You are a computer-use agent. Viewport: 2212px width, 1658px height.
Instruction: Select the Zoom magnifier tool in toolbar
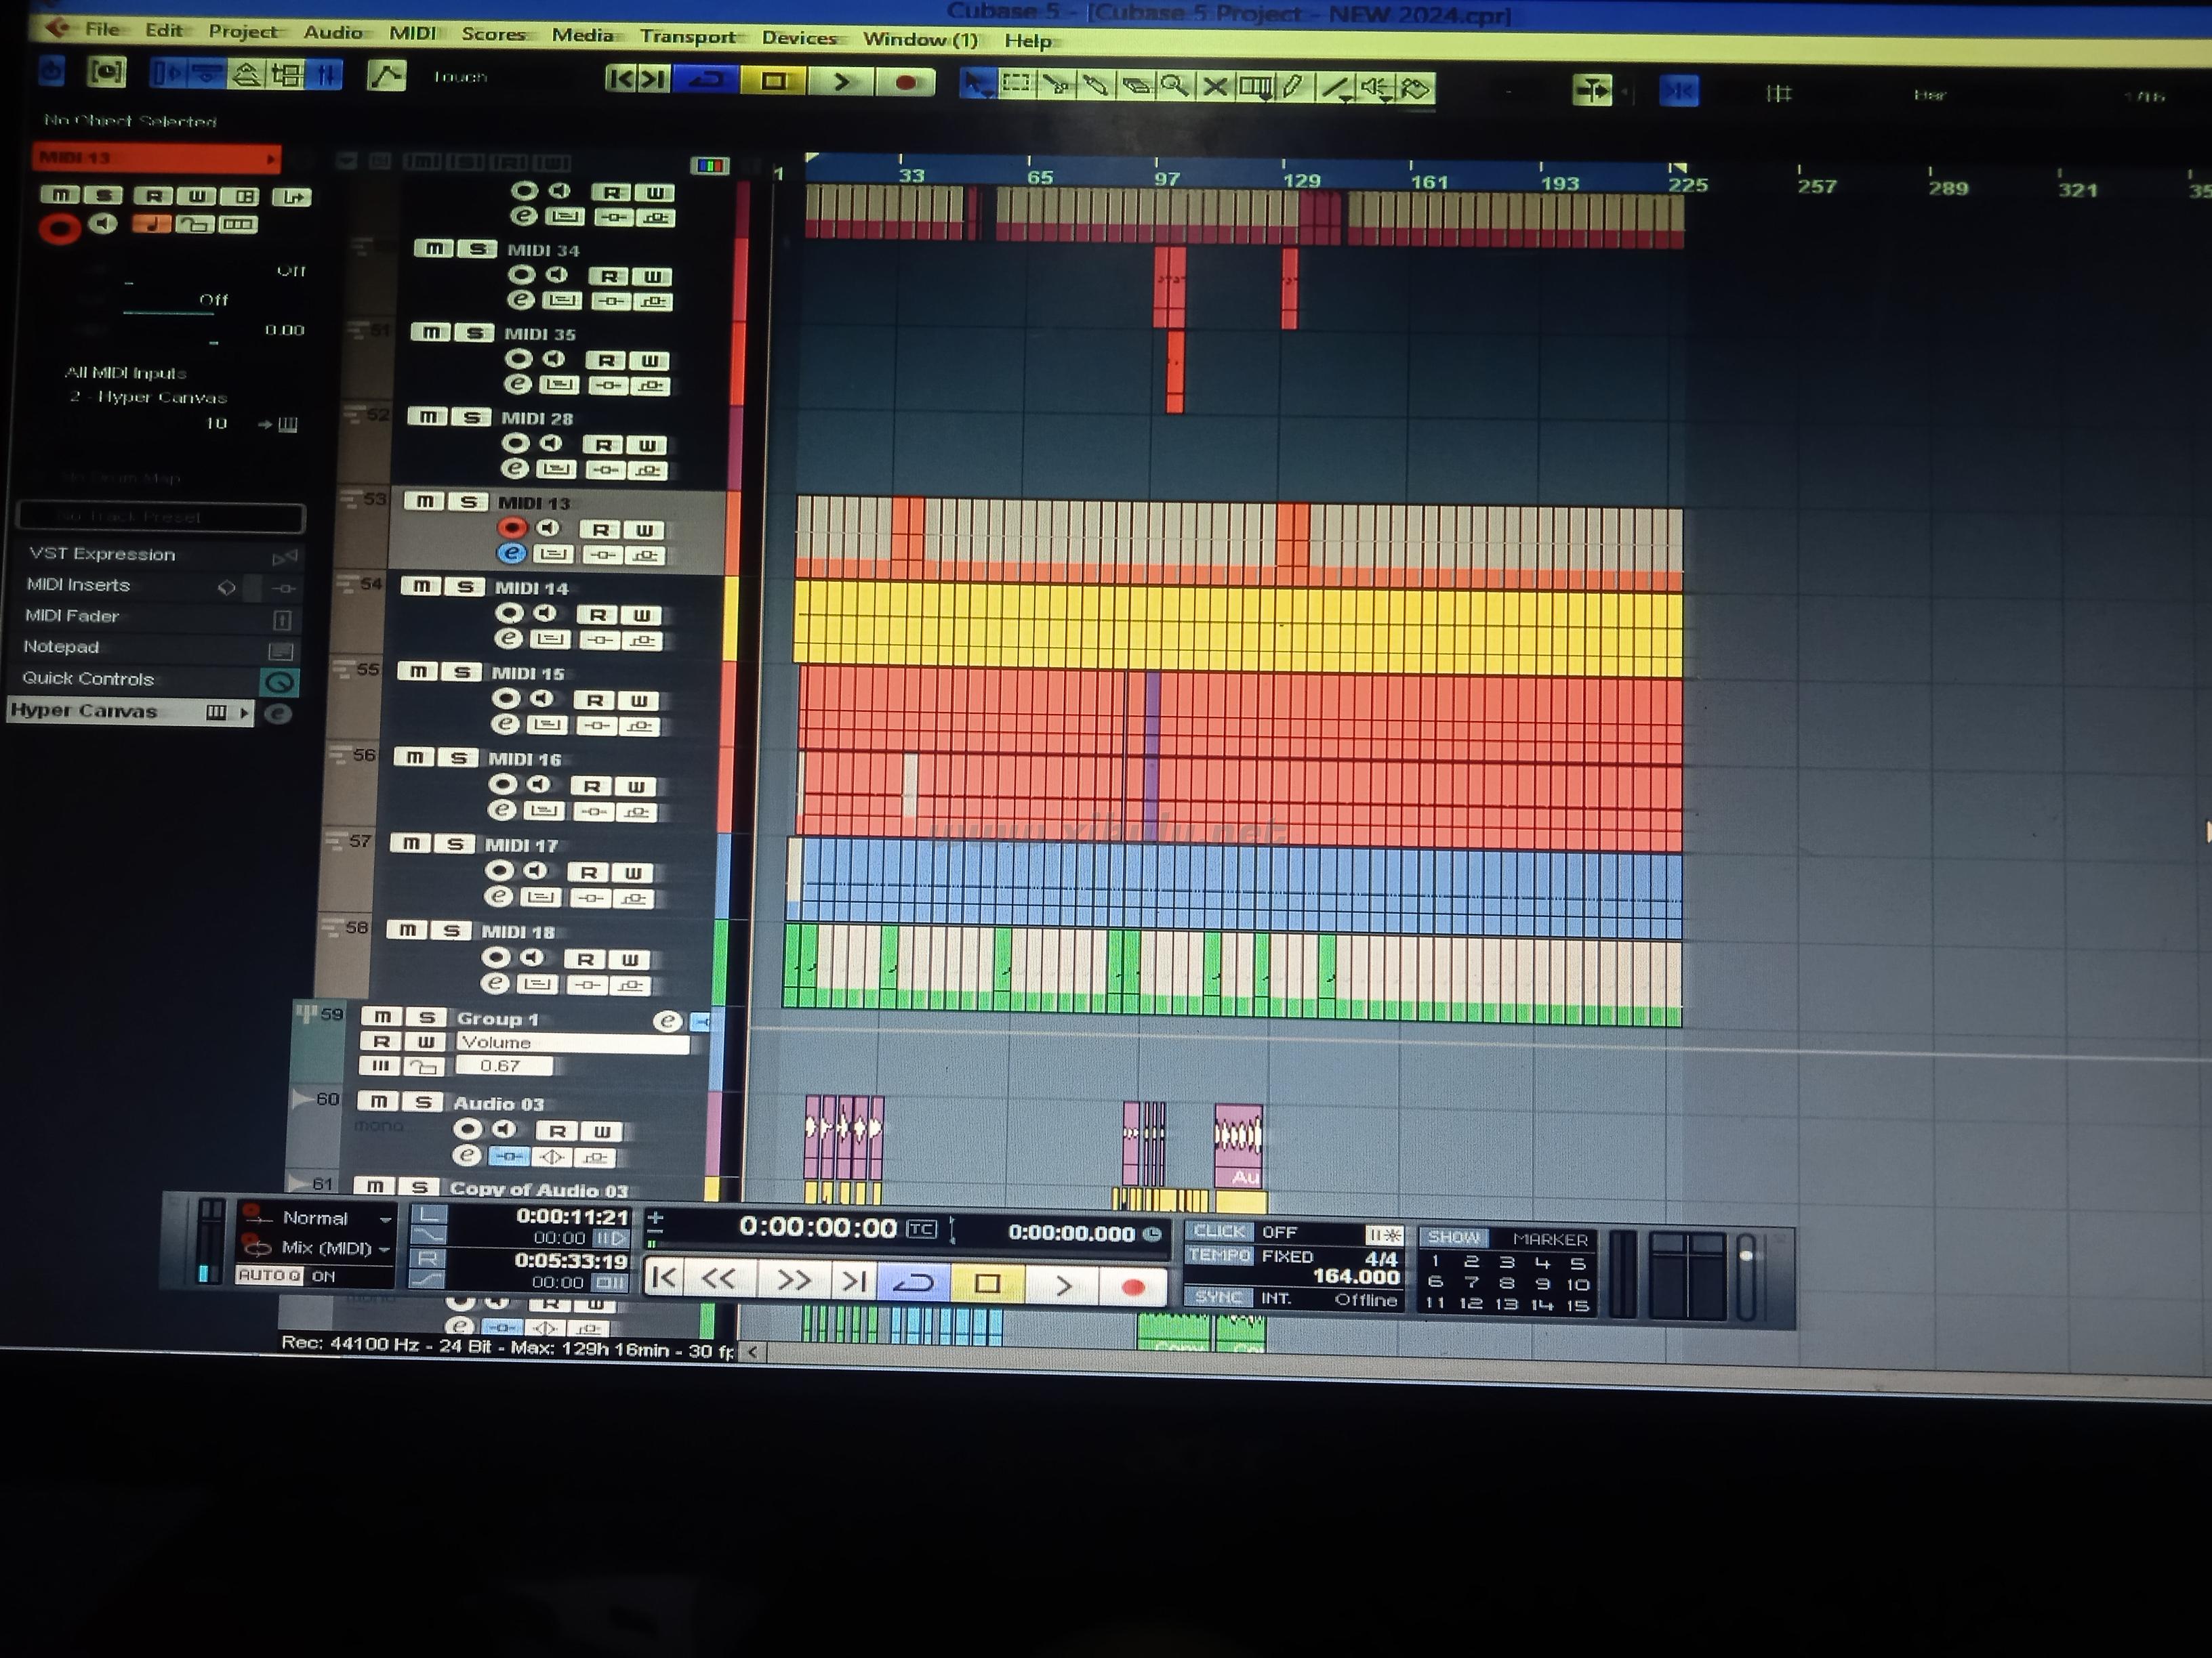coord(1174,86)
